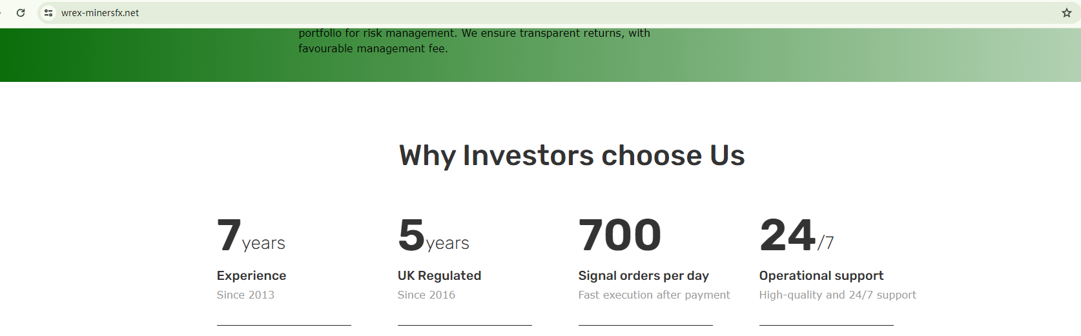This screenshot has width=1081, height=336.
Task: Select the 'Operational support' label
Action: (821, 275)
